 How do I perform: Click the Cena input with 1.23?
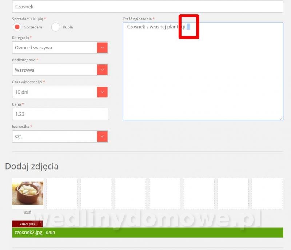(x=60, y=114)
